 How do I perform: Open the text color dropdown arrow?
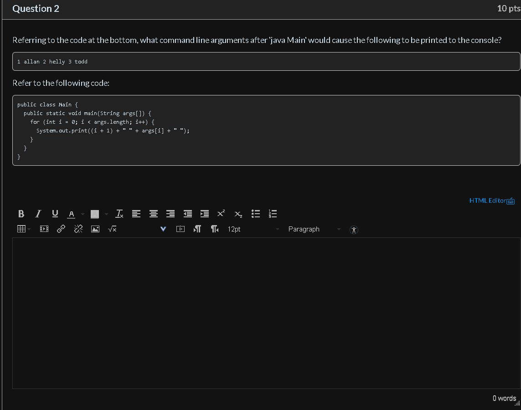(83, 214)
